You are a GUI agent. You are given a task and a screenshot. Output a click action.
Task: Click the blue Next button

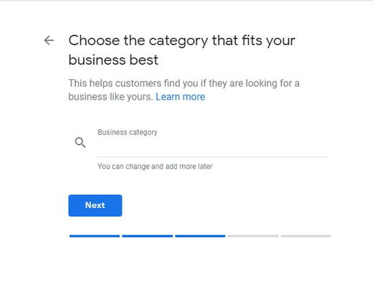point(95,205)
